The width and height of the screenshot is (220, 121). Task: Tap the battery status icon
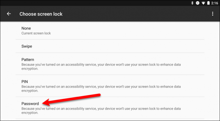point(208,3)
